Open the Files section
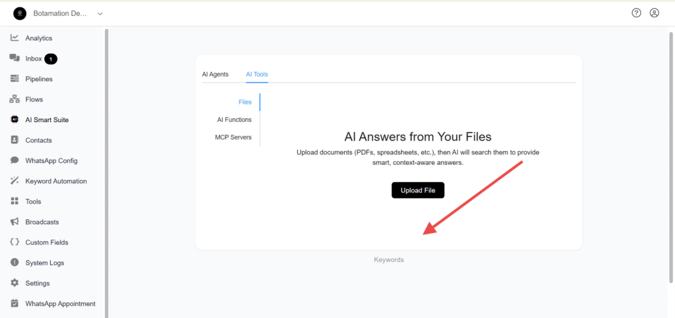 click(245, 102)
